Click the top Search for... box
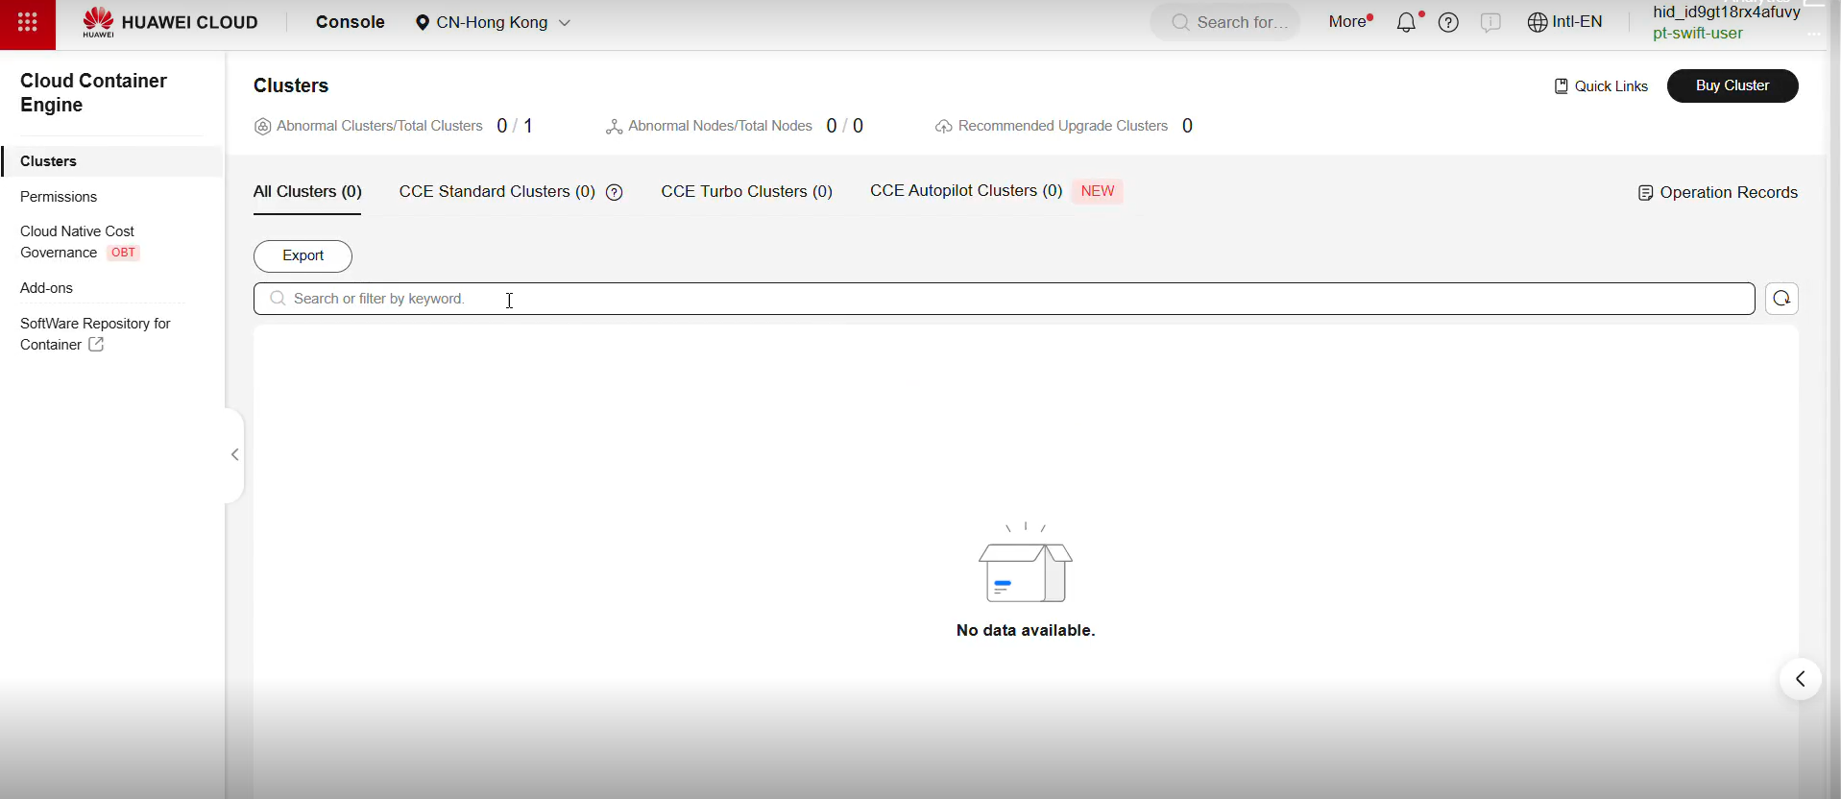 (1226, 22)
